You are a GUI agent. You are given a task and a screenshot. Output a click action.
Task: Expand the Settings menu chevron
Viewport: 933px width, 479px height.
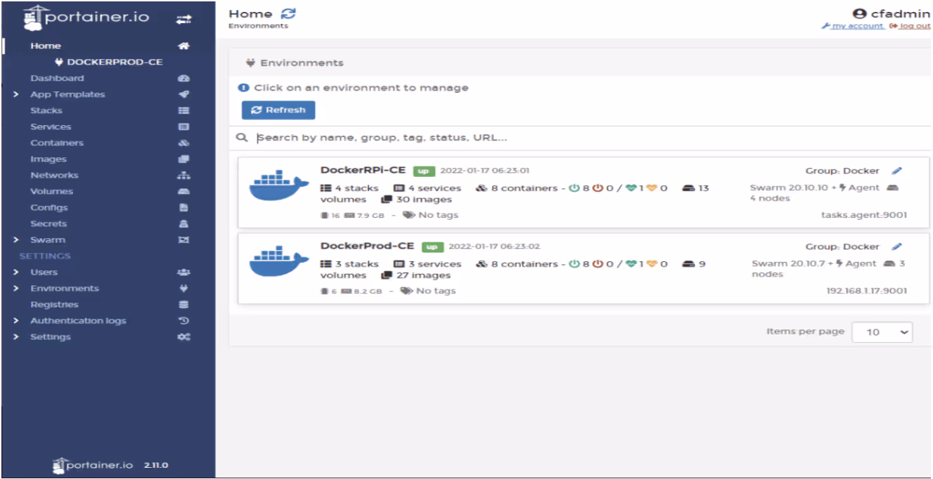15,337
